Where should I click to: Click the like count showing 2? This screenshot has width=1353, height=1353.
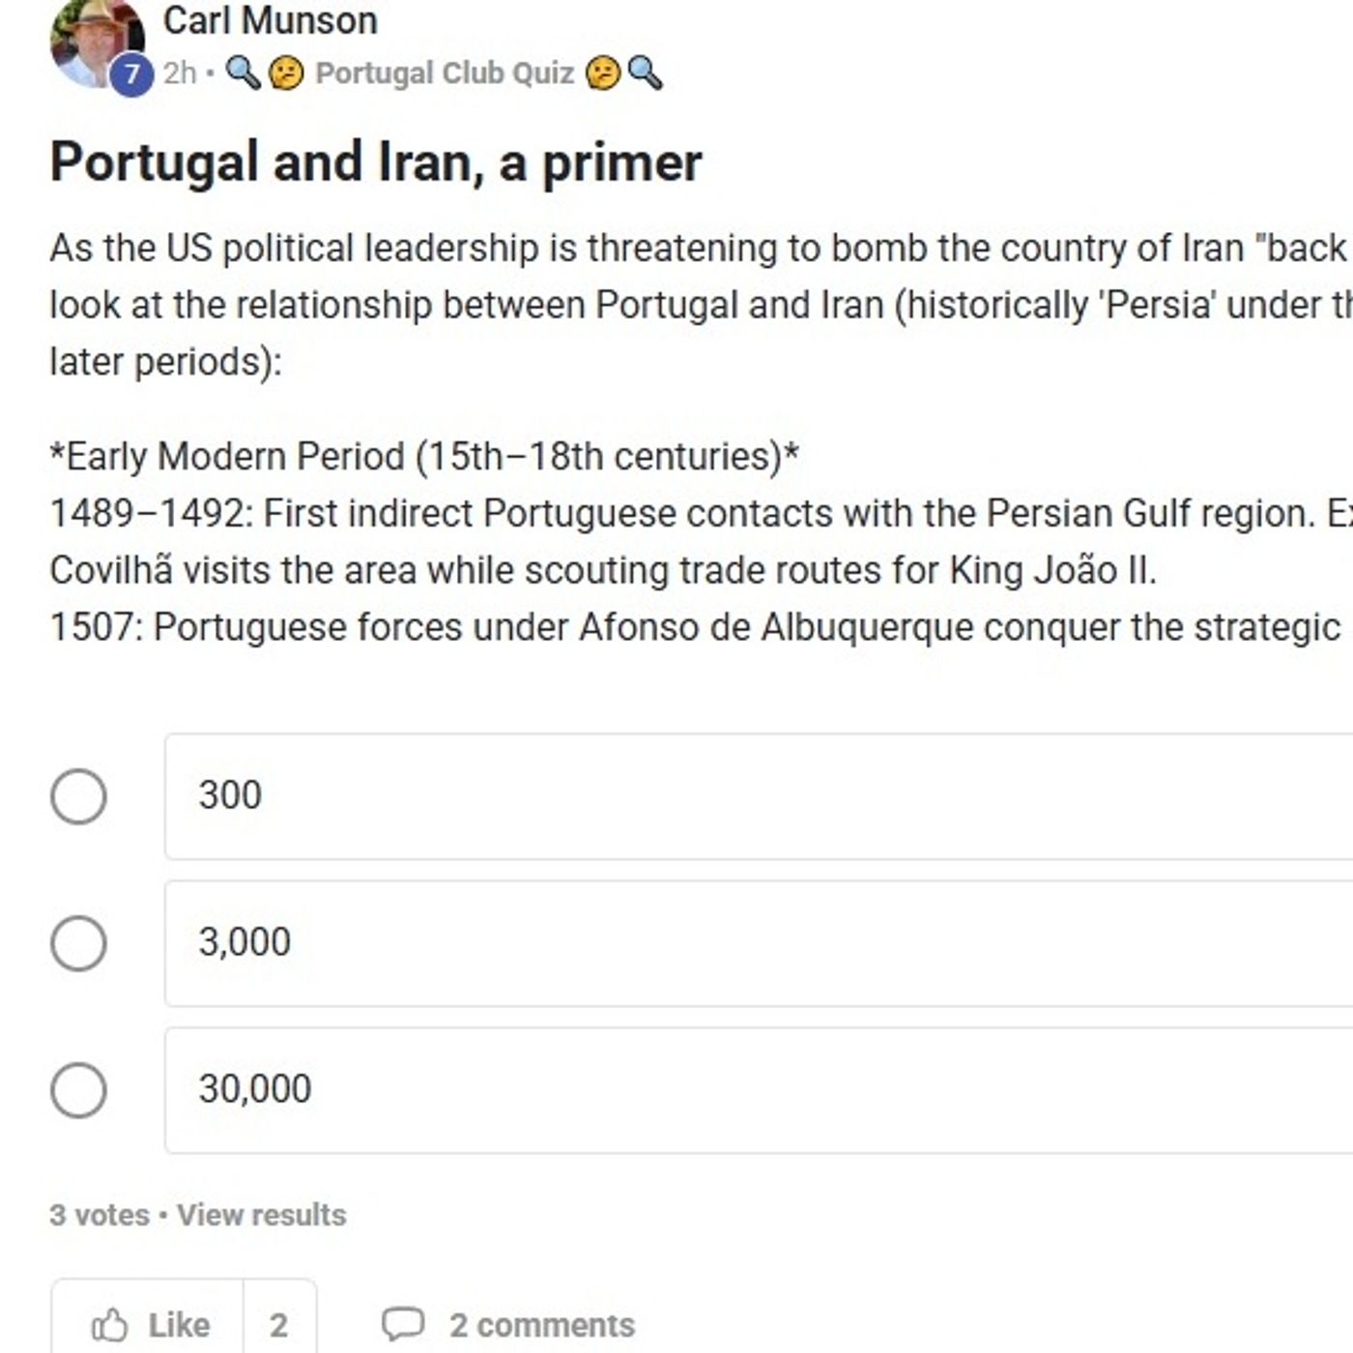click(x=279, y=1324)
